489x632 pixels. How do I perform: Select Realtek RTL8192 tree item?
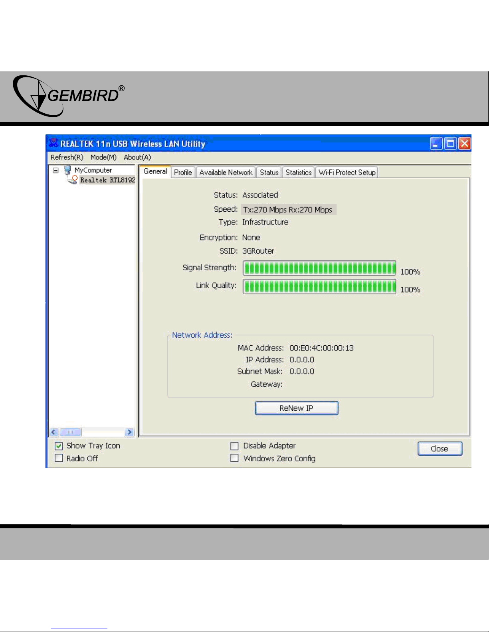point(108,180)
